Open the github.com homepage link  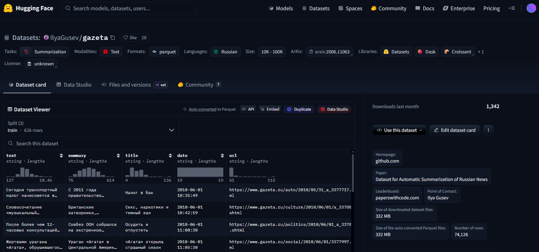[387, 161]
